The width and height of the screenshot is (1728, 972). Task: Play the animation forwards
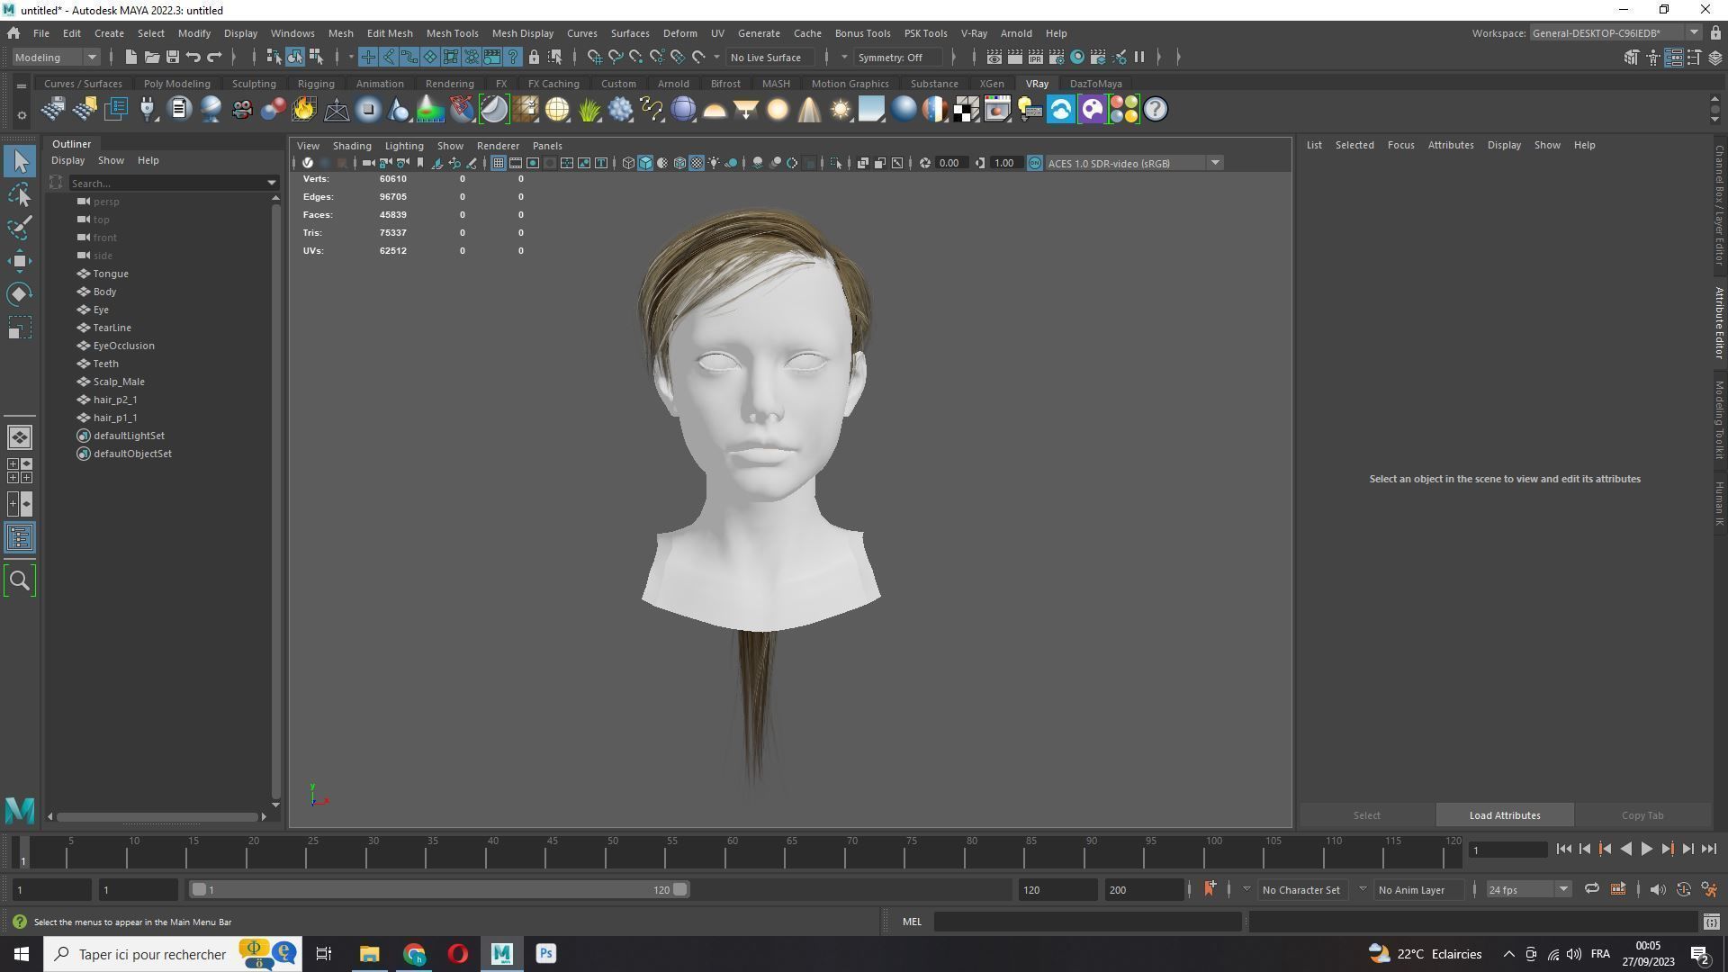point(1646,849)
